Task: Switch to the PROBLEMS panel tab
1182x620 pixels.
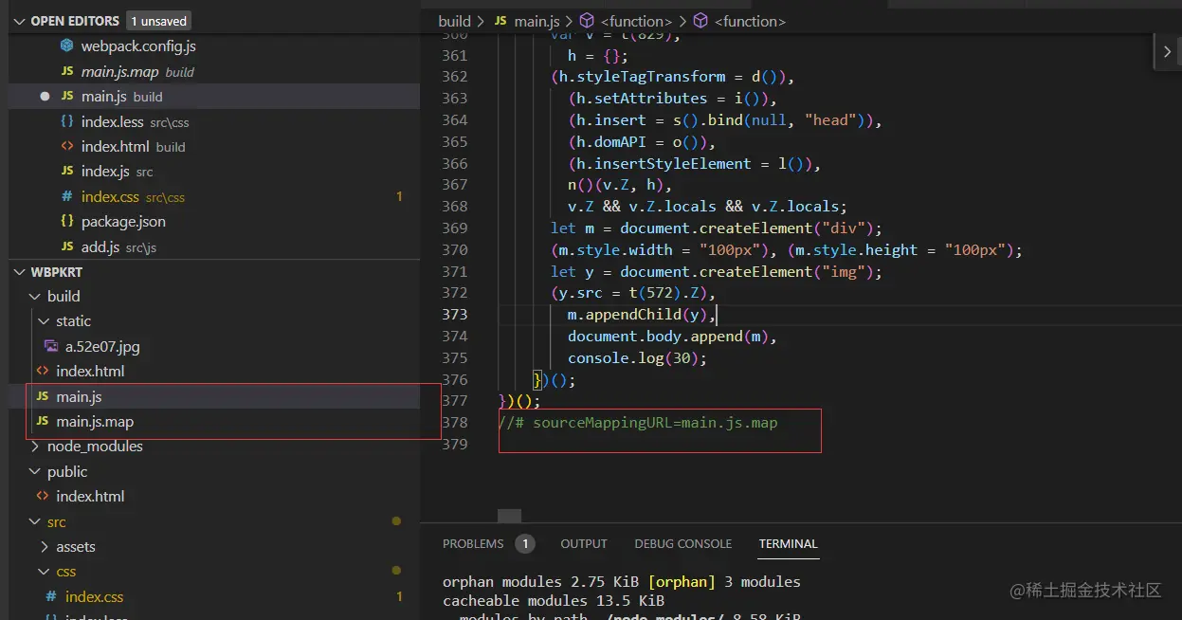Action: pos(473,544)
